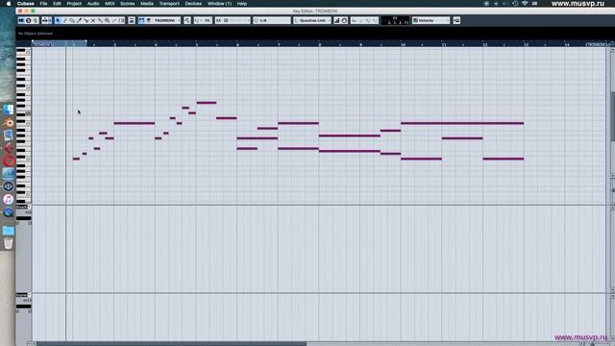Select the Draw pencil tool

[x=64, y=20]
